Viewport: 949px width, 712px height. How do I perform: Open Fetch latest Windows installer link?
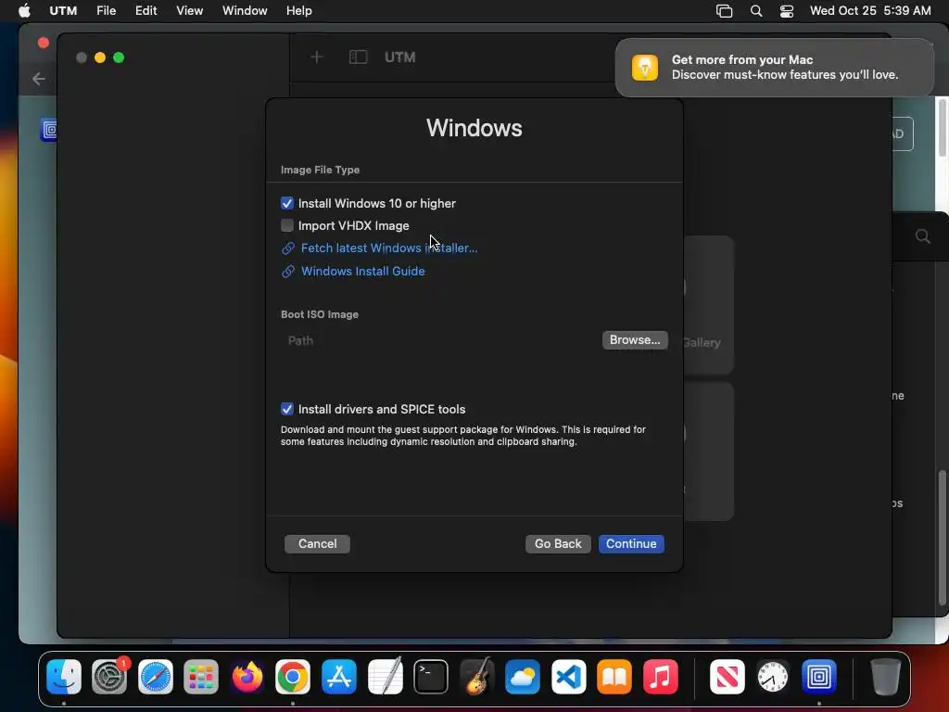coord(389,248)
